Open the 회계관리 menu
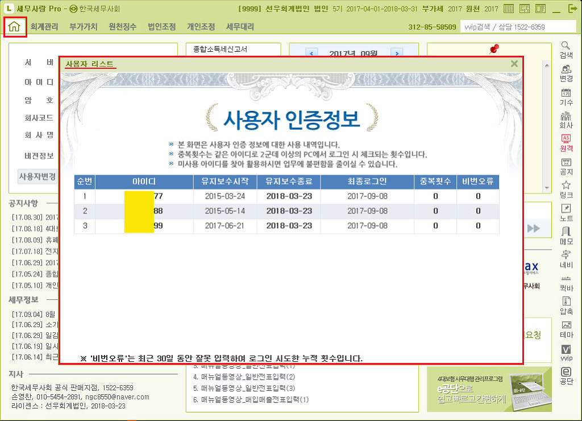 (44, 27)
